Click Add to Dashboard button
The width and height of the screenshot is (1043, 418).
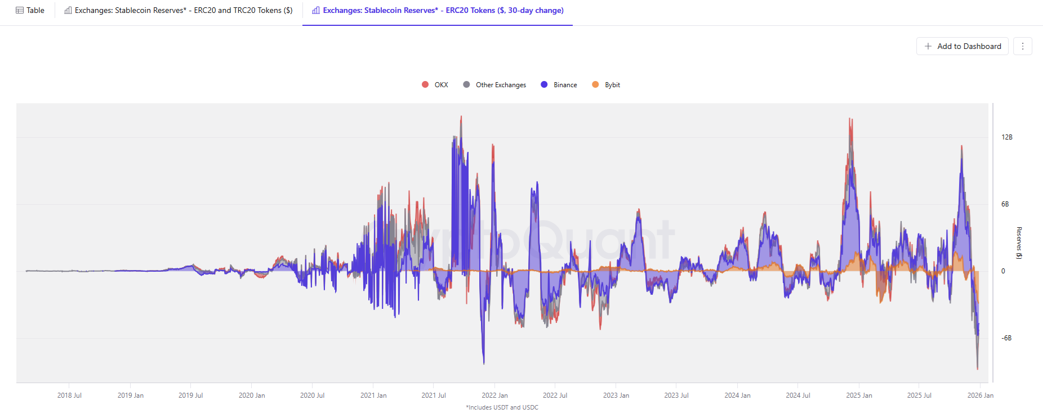(x=969, y=46)
